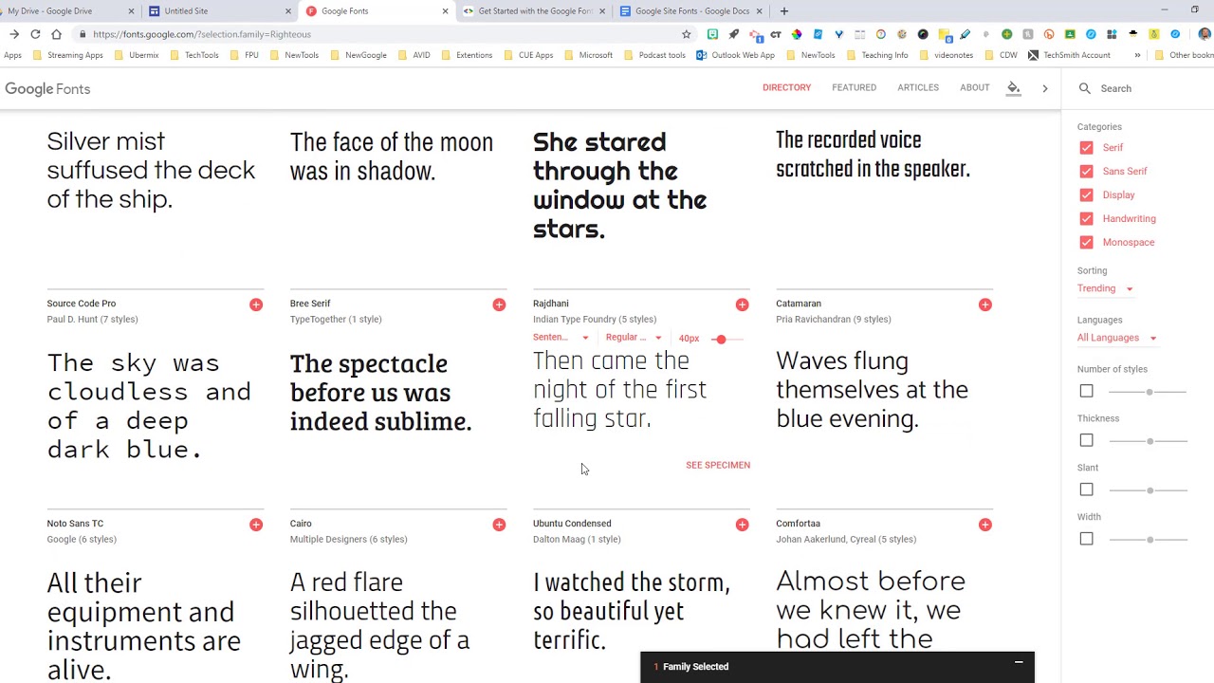Open the Directory section

(x=786, y=88)
